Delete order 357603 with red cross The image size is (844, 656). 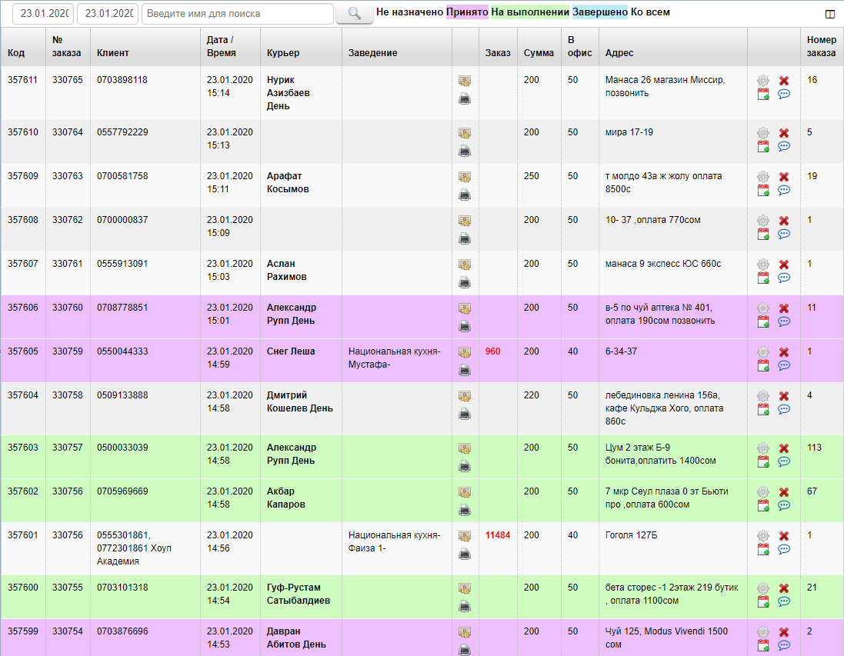click(784, 448)
